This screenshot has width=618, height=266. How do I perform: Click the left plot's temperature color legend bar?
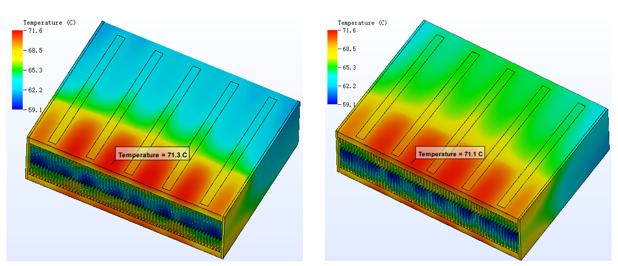(18, 69)
